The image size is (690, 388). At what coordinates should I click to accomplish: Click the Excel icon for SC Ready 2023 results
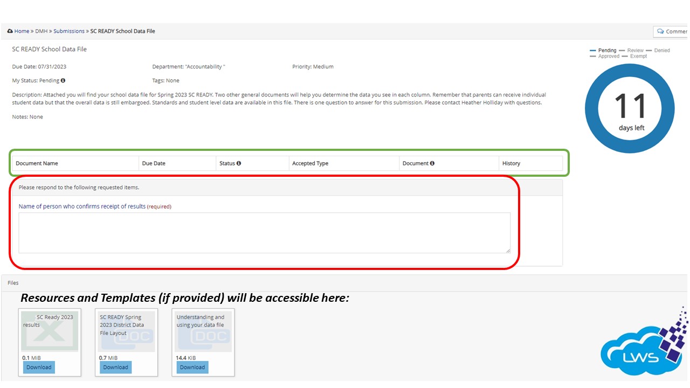[50, 331]
